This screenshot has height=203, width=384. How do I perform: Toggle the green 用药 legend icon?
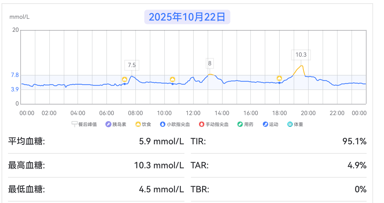240,124
